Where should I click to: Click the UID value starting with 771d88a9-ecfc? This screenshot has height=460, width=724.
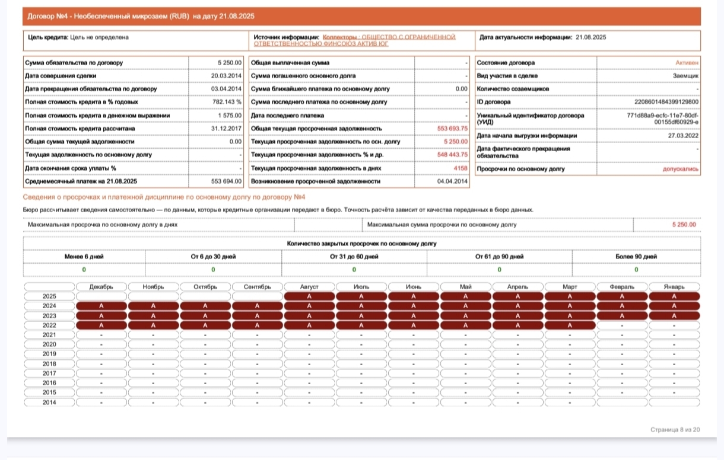coord(663,119)
